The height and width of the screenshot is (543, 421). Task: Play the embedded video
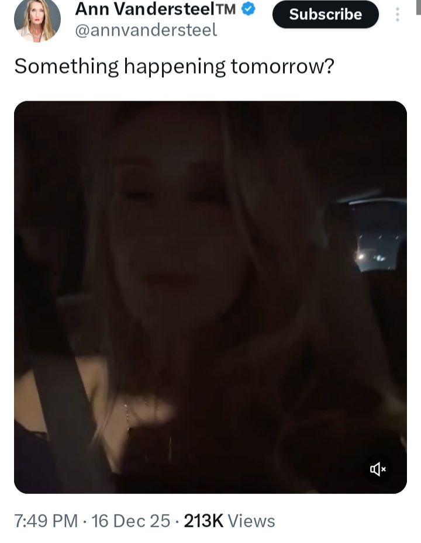click(210, 297)
